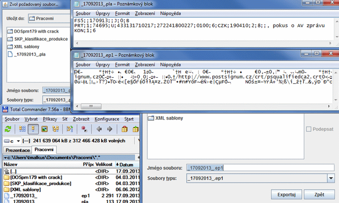Open Soubory typu combo in left dialog

[x=56, y=100]
